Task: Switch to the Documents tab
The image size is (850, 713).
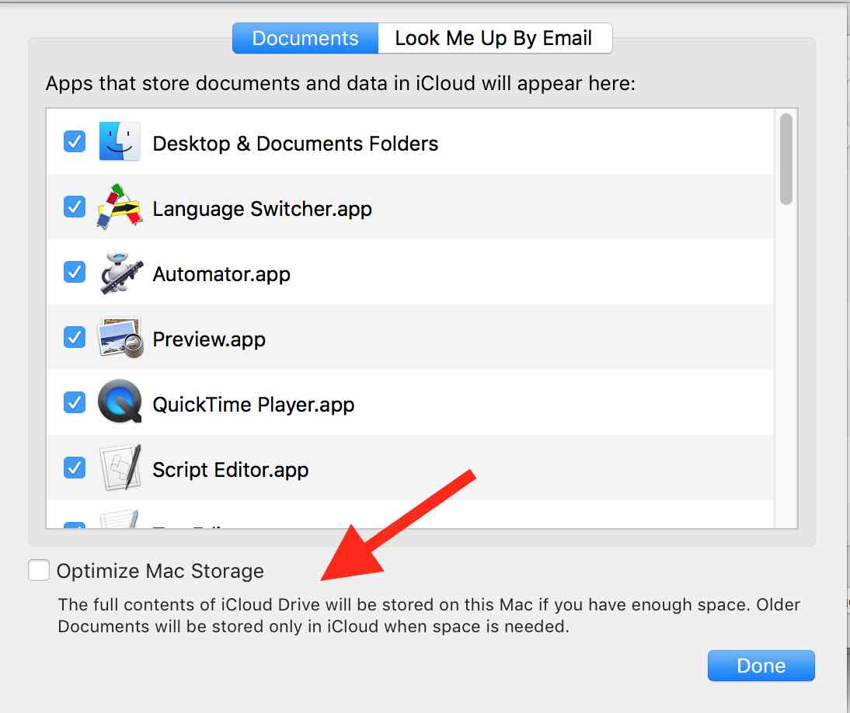Action: point(305,38)
